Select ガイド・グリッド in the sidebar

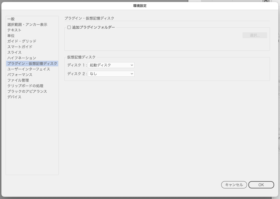click(x=22, y=41)
